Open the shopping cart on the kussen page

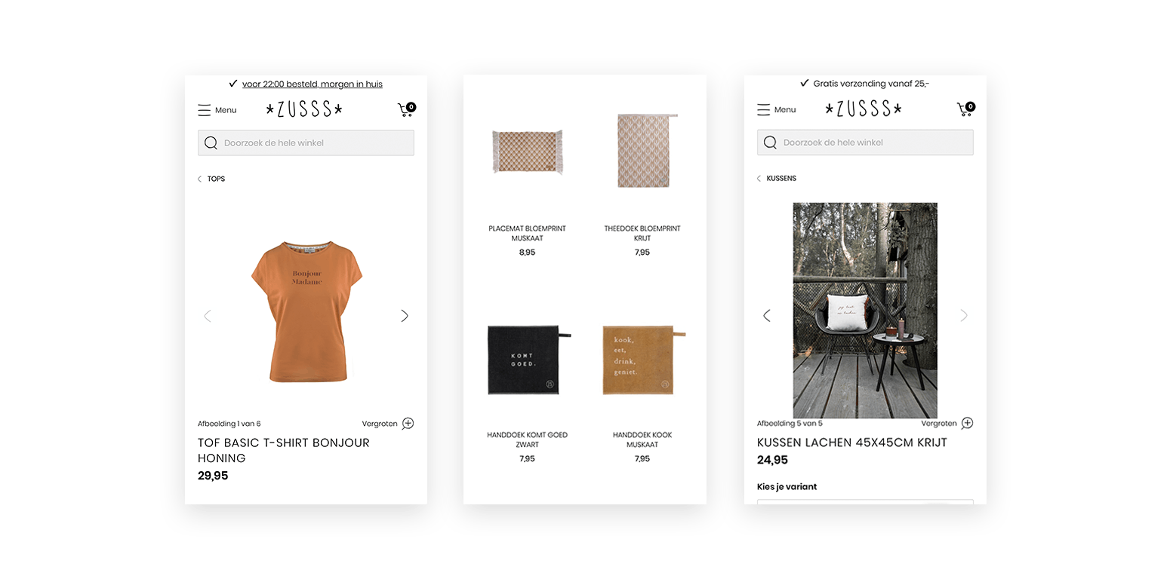pos(966,109)
